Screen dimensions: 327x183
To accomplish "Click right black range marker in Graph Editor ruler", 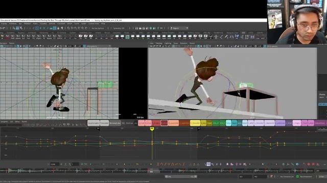I will pos(199,129).
